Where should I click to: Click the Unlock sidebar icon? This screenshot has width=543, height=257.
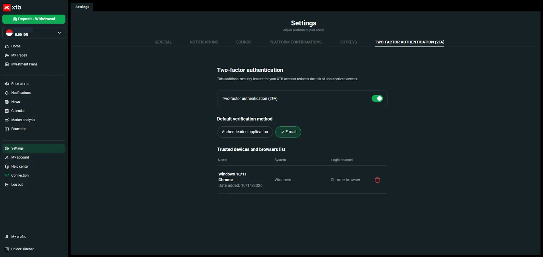point(7,249)
